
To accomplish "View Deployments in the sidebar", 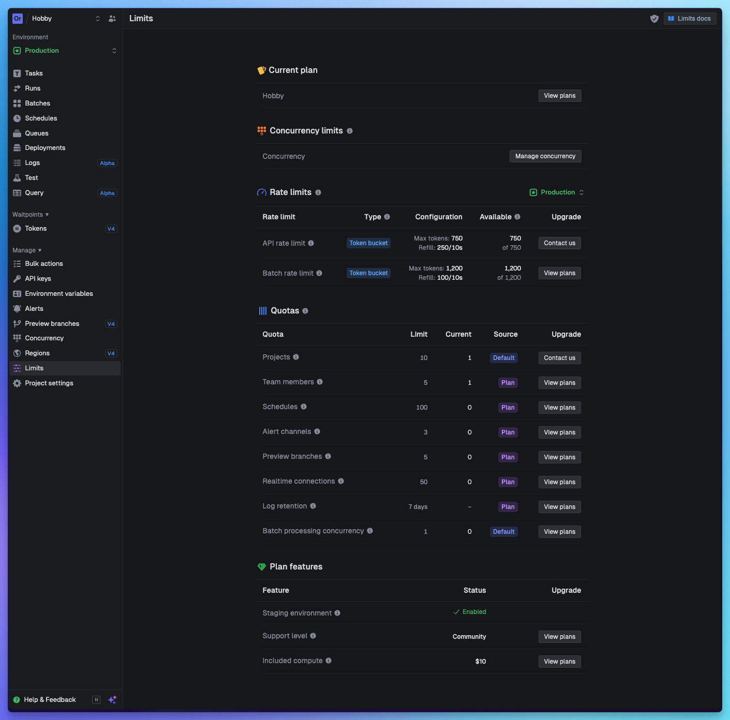I will [x=45, y=147].
